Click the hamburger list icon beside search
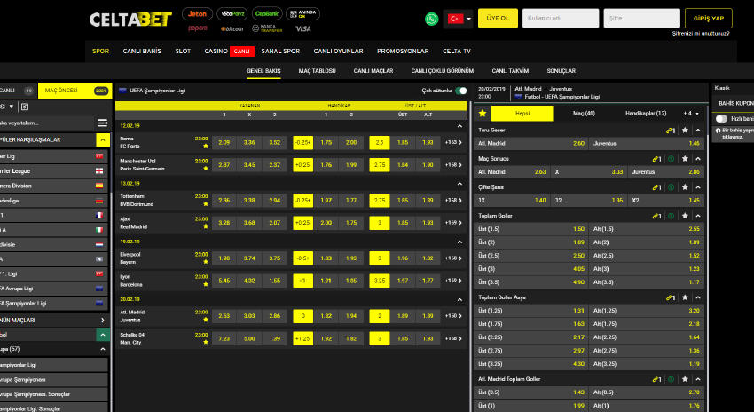Viewport: 754px width, 412px height. click(x=102, y=123)
